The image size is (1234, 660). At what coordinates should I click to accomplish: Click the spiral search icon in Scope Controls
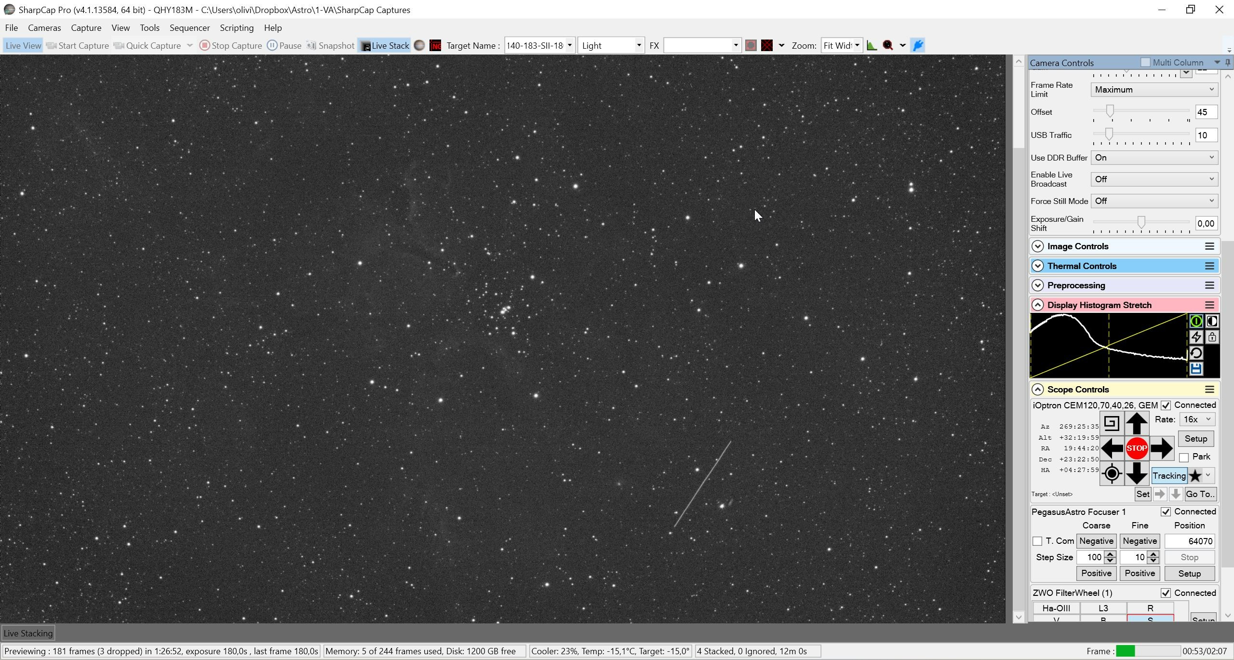pyautogui.click(x=1112, y=424)
